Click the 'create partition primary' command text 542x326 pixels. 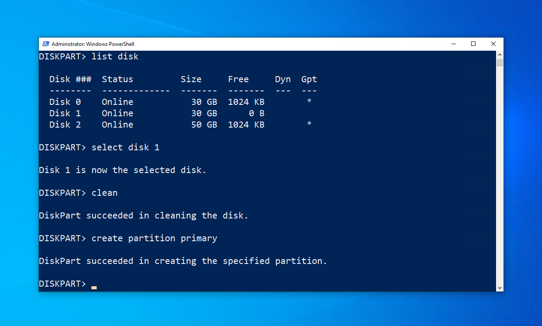point(154,238)
